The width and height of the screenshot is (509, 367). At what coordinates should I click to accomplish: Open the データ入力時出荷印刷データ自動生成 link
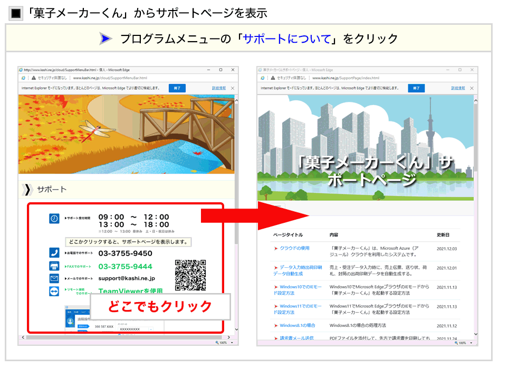point(297,270)
